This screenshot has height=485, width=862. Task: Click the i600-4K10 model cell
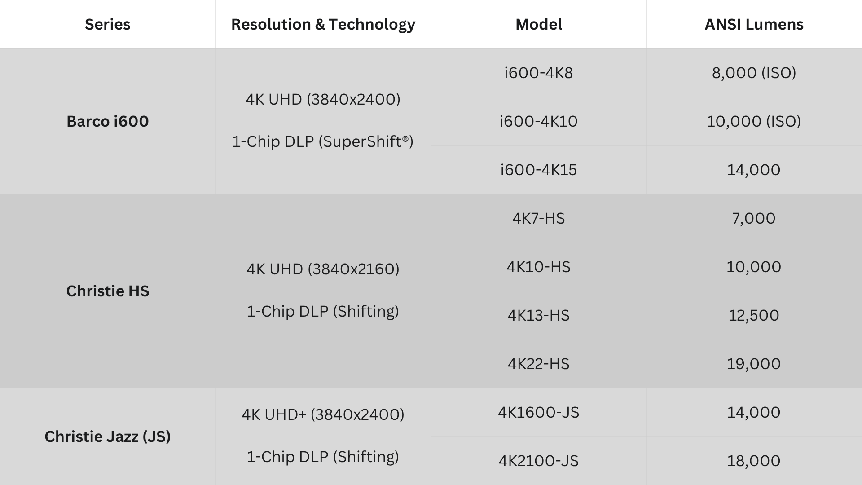point(539,121)
